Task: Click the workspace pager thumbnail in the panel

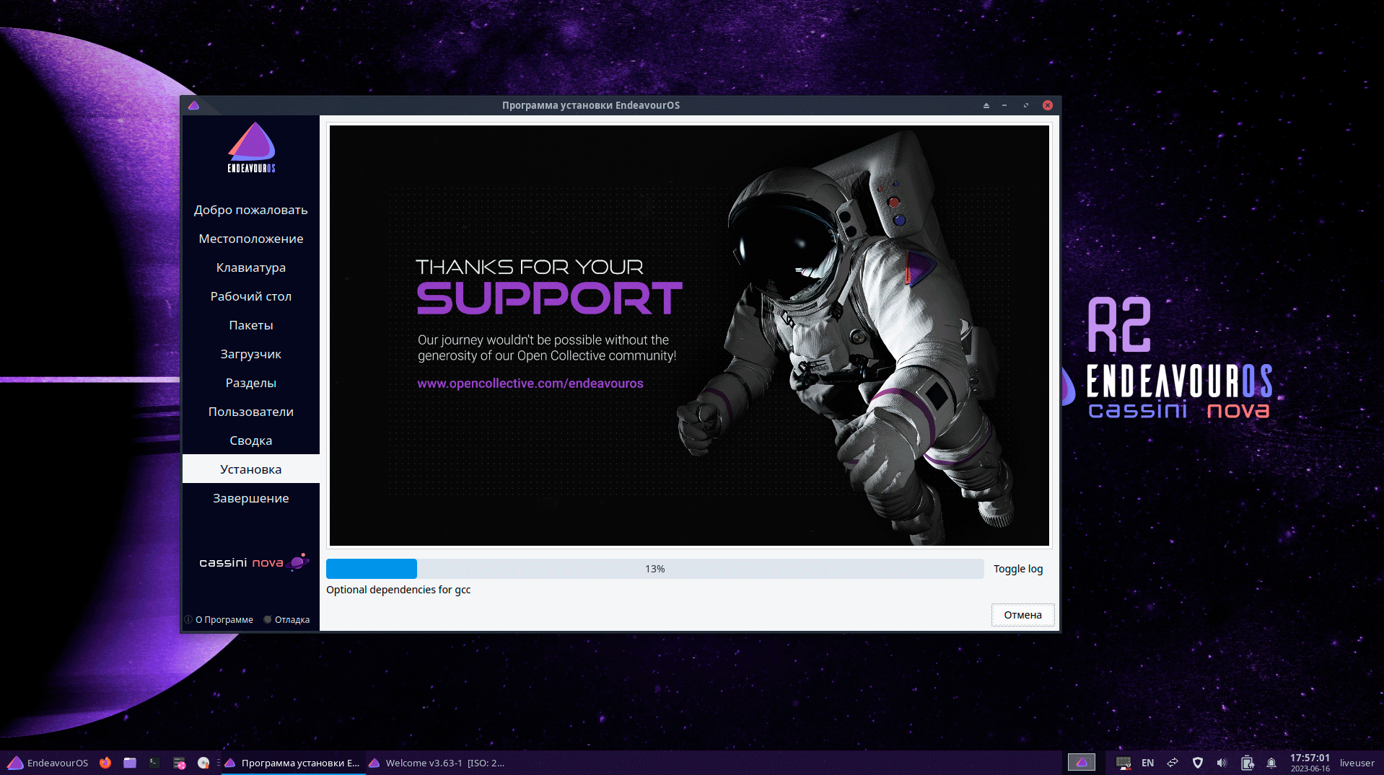Action: click(x=1081, y=763)
